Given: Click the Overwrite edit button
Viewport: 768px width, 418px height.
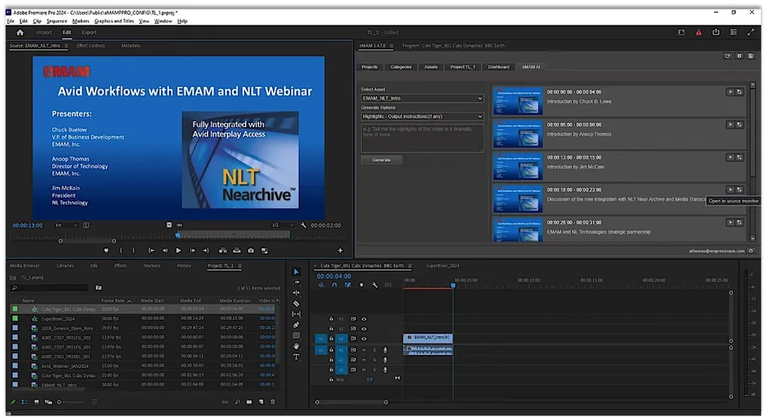Looking at the screenshot, I should click(237, 251).
